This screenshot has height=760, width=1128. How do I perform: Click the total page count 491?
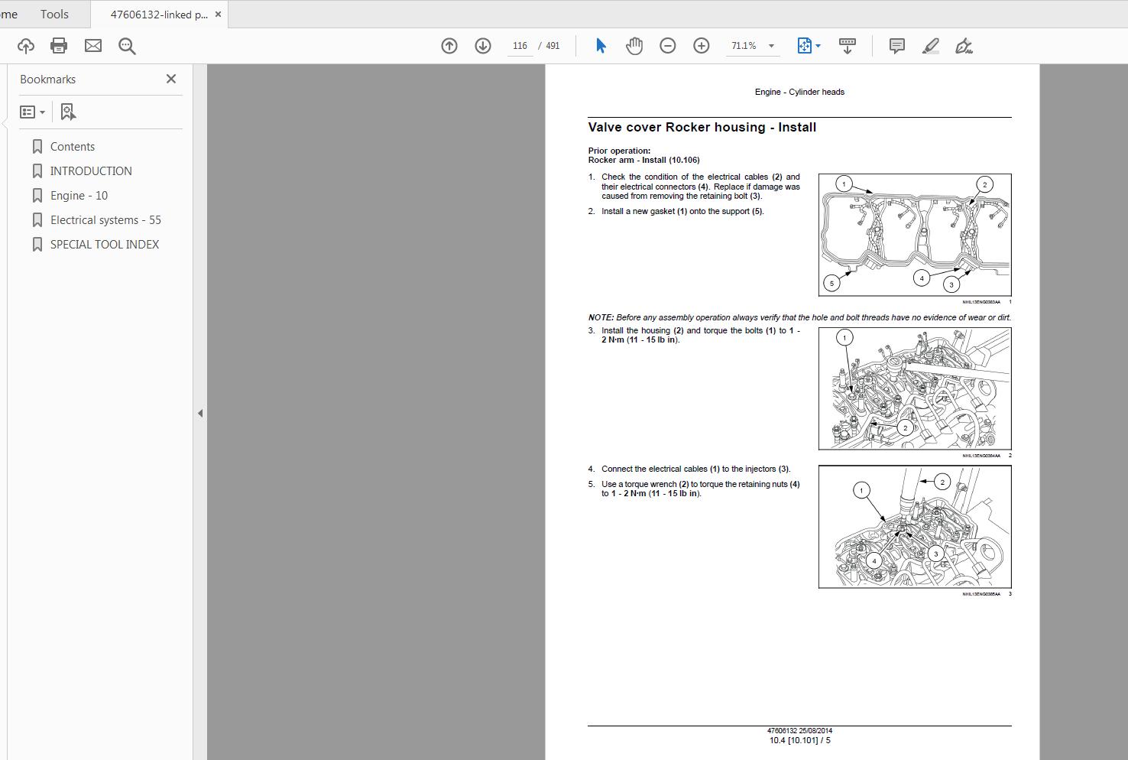pyautogui.click(x=553, y=46)
